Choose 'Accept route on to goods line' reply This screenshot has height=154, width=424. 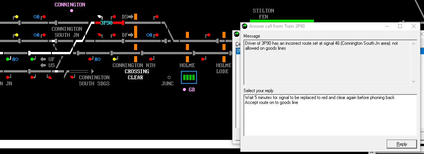[272, 102]
